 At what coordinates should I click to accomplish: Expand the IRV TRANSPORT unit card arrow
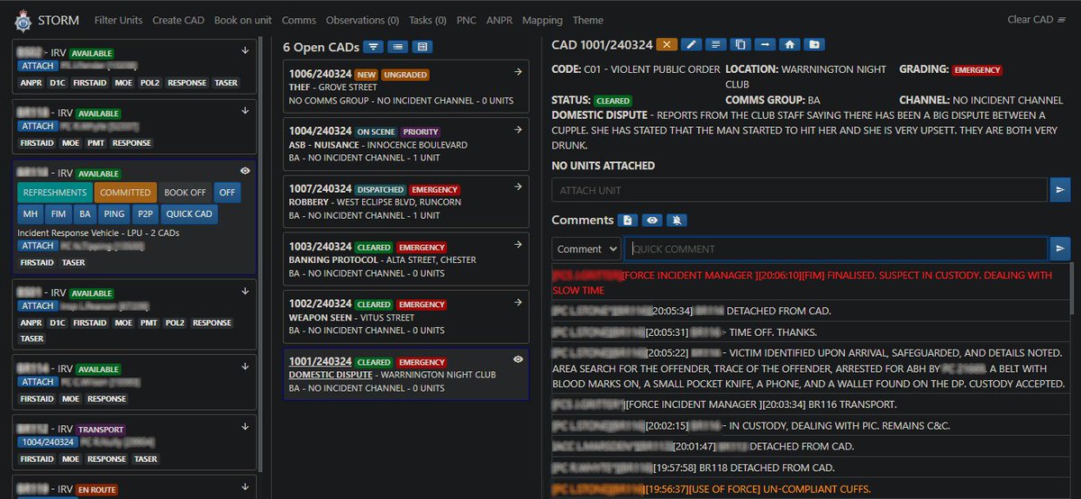246,427
